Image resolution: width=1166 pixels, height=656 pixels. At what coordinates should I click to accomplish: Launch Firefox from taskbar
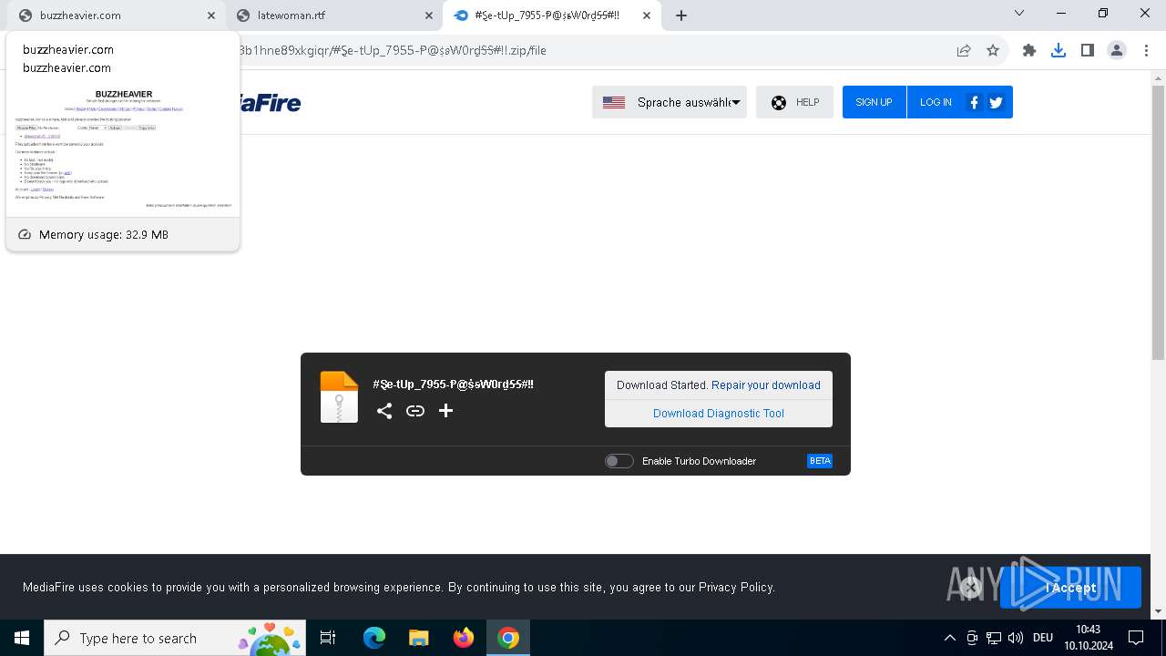[464, 638]
